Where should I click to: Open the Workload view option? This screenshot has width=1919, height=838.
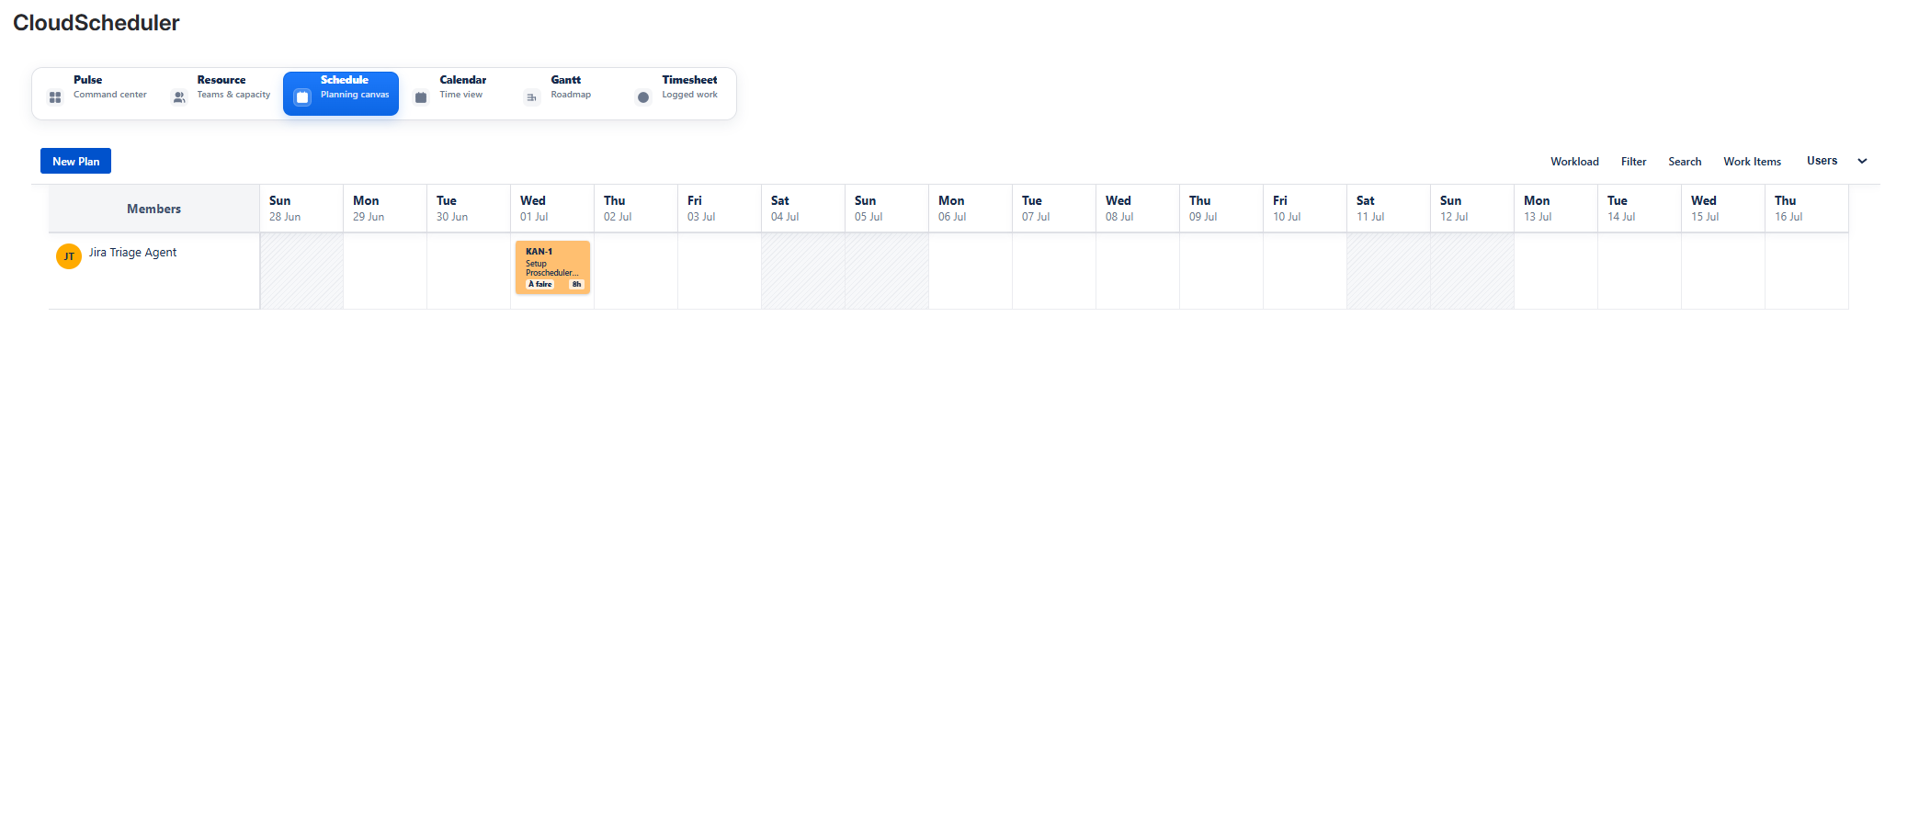coord(1574,162)
